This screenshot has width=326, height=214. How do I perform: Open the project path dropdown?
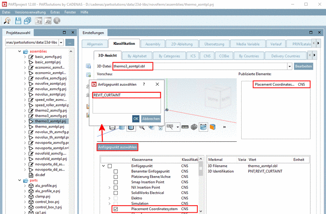point(61,43)
